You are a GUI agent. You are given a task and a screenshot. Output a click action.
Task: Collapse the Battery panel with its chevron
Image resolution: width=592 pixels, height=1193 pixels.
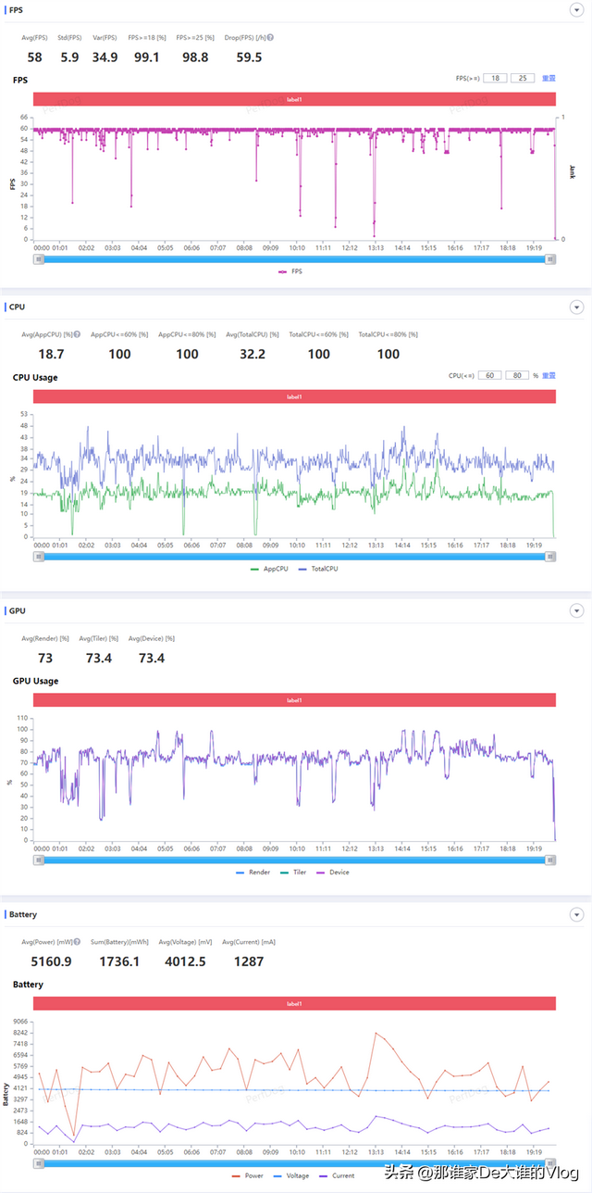pyautogui.click(x=576, y=914)
